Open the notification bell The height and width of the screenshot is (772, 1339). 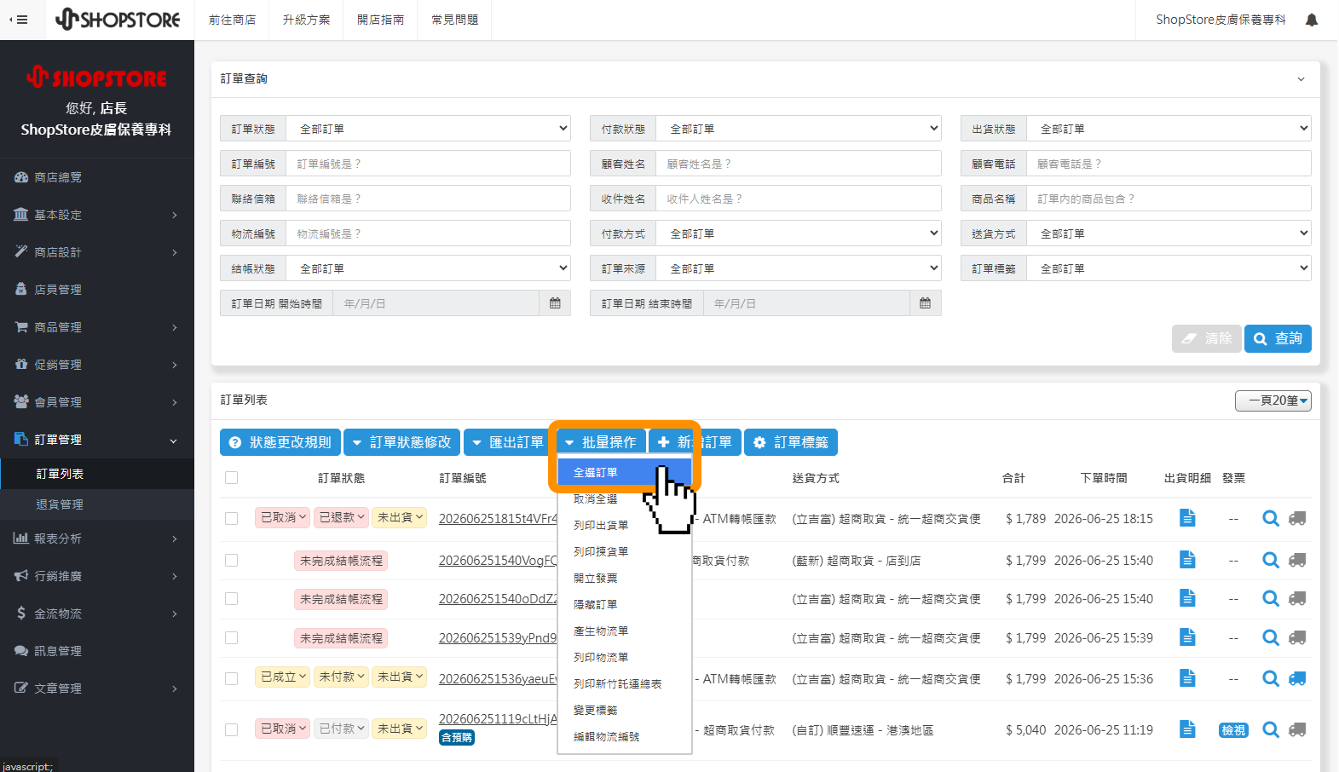pos(1312,20)
